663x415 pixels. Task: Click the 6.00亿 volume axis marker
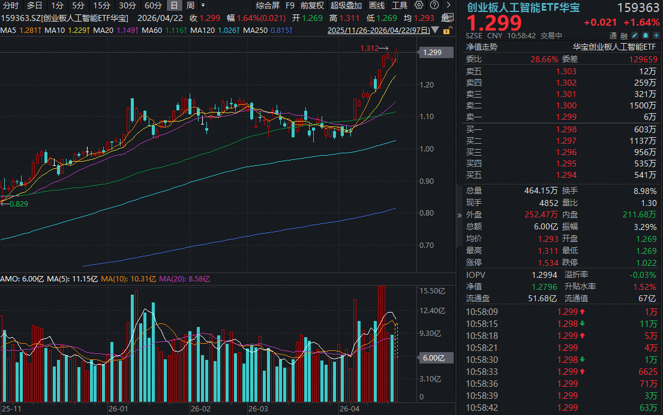pyautogui.click(x=433, y=358)
